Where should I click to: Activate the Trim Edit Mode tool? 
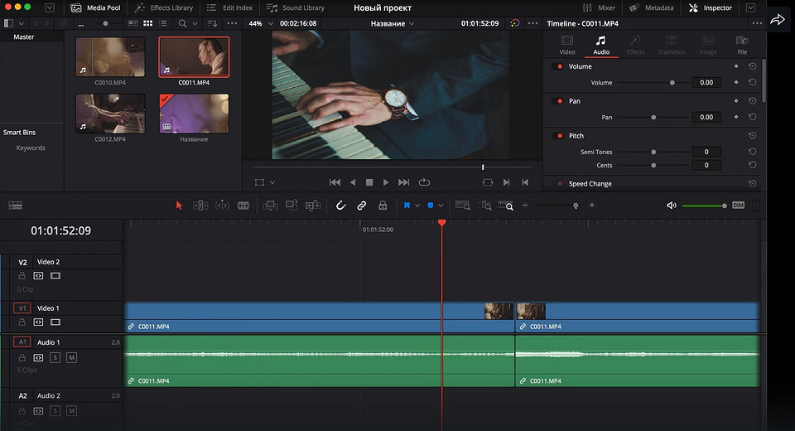200,205
